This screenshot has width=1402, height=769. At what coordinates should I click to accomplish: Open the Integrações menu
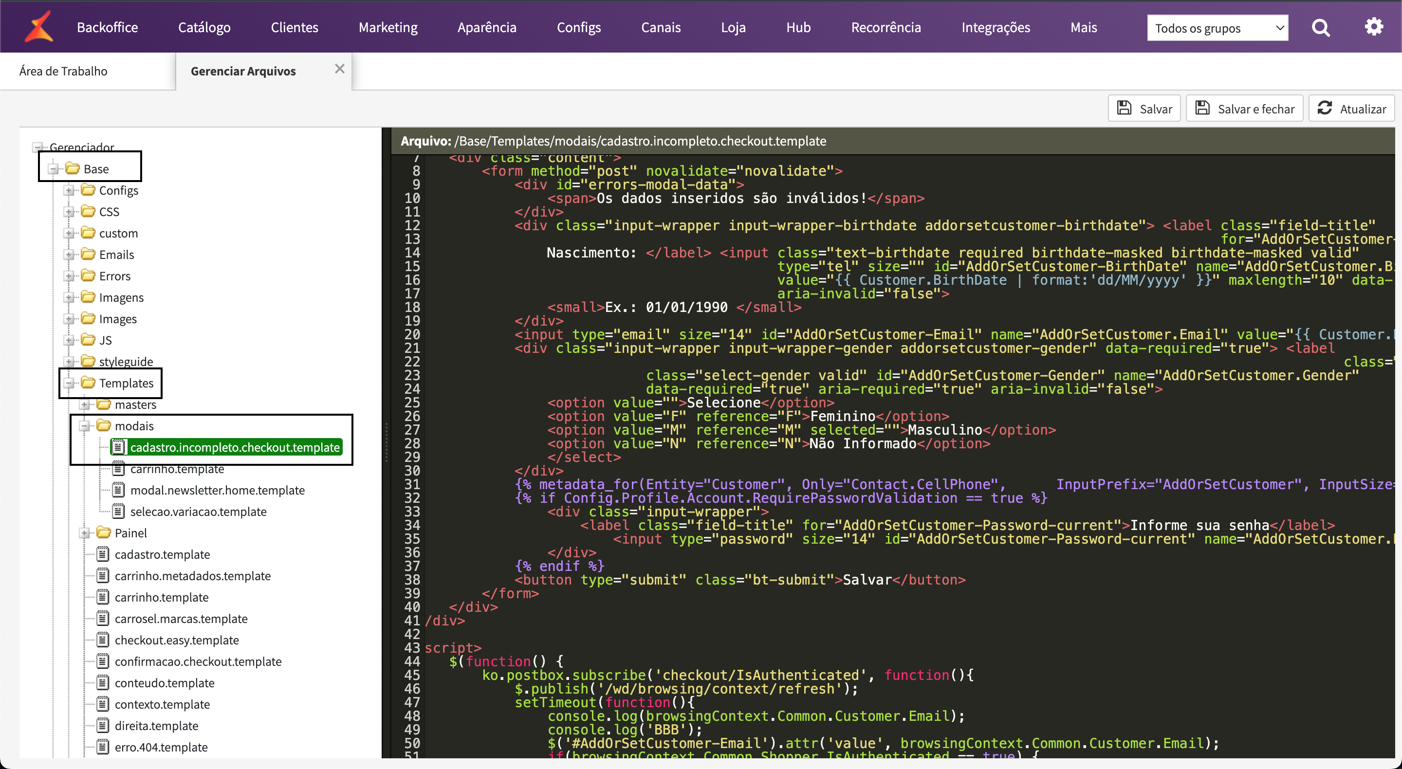coord(996,27)
